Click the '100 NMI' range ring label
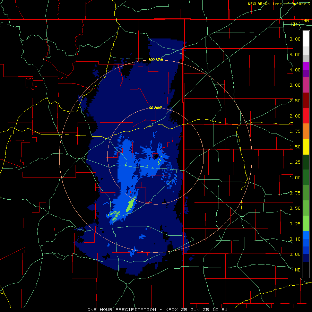Viewport: 312px width, 312px height. (156, 60)
